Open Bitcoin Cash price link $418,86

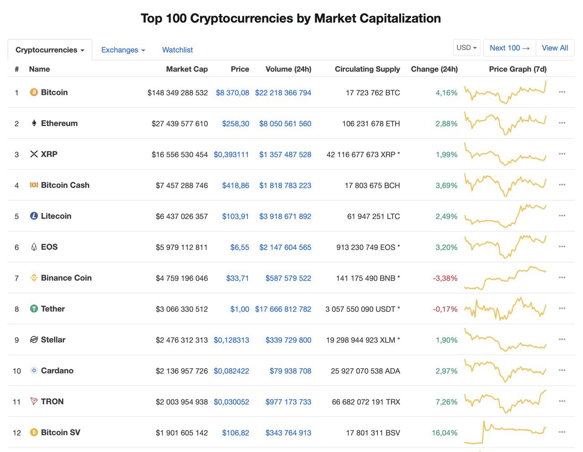pos(235,185)
